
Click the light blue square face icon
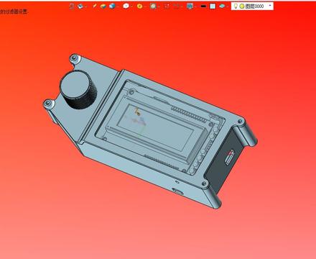click(x=213, y=6)
